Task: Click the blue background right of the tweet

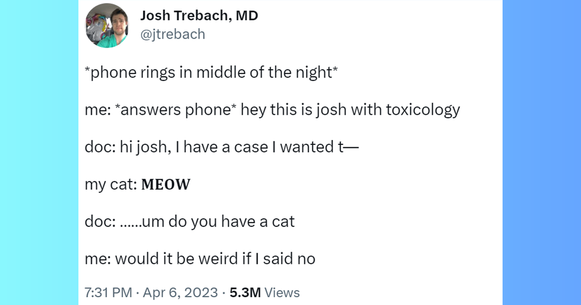Action: pos(541,152)
